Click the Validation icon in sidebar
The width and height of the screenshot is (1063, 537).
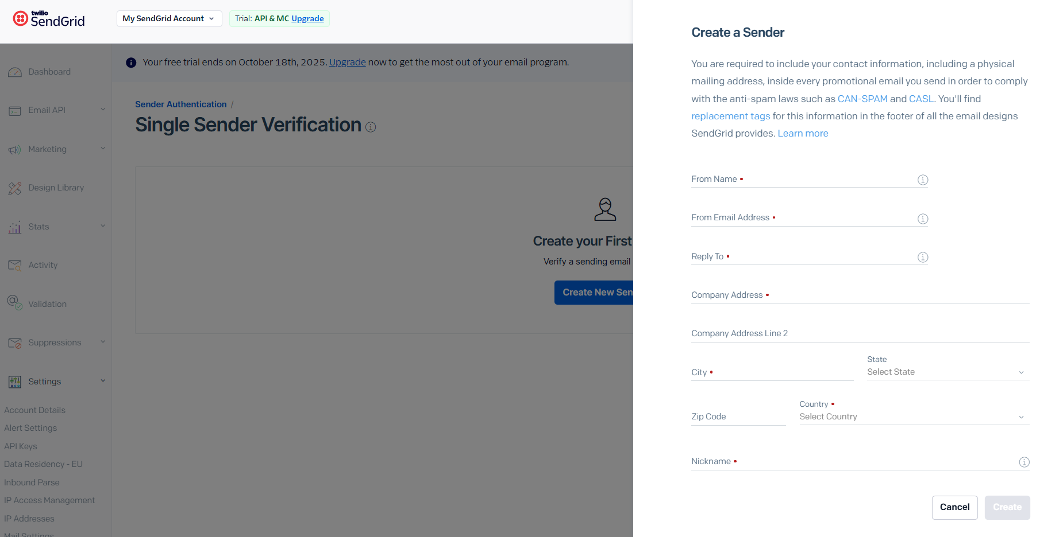(x=15, y=302)
